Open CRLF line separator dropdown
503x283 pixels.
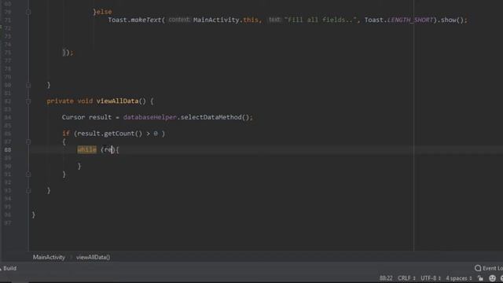point(406,278)
